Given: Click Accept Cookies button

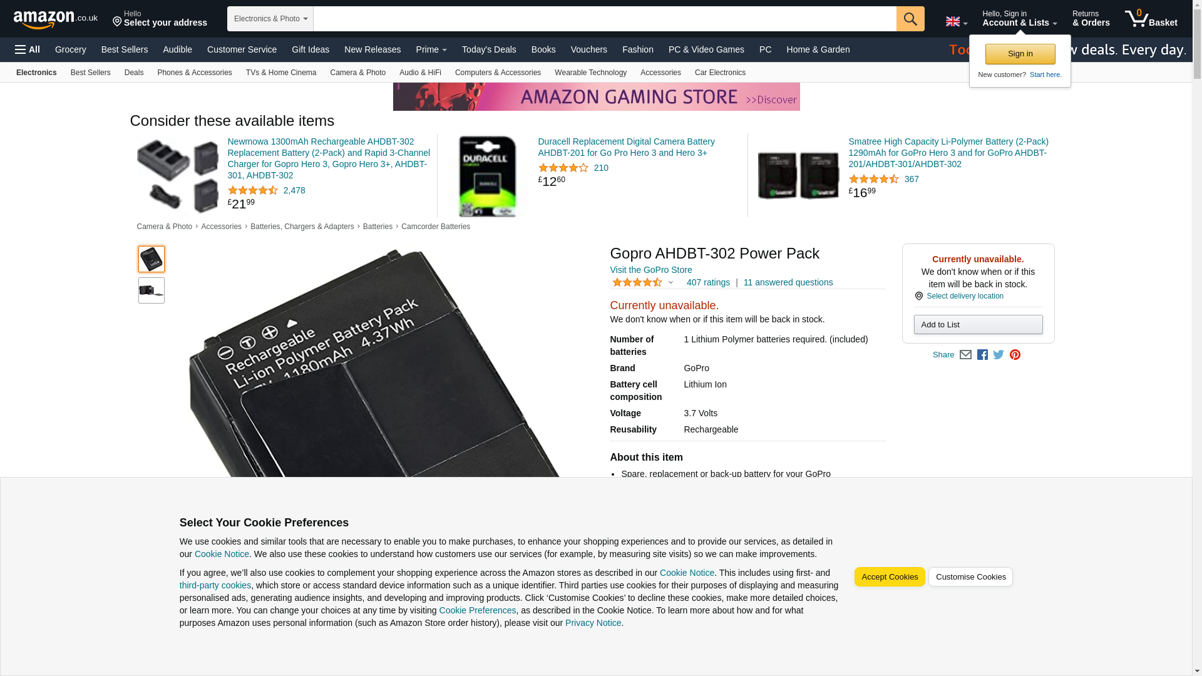Looking at the screenshot, I should 889,577.
